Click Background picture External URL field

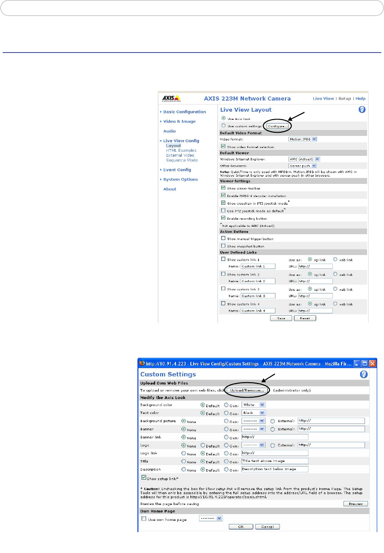[331, 421]
